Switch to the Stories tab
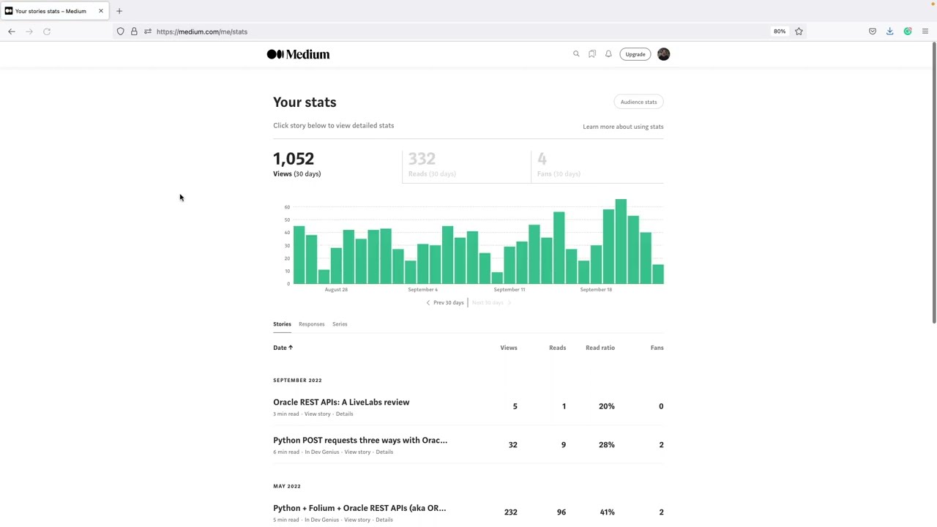 (282, 324)
